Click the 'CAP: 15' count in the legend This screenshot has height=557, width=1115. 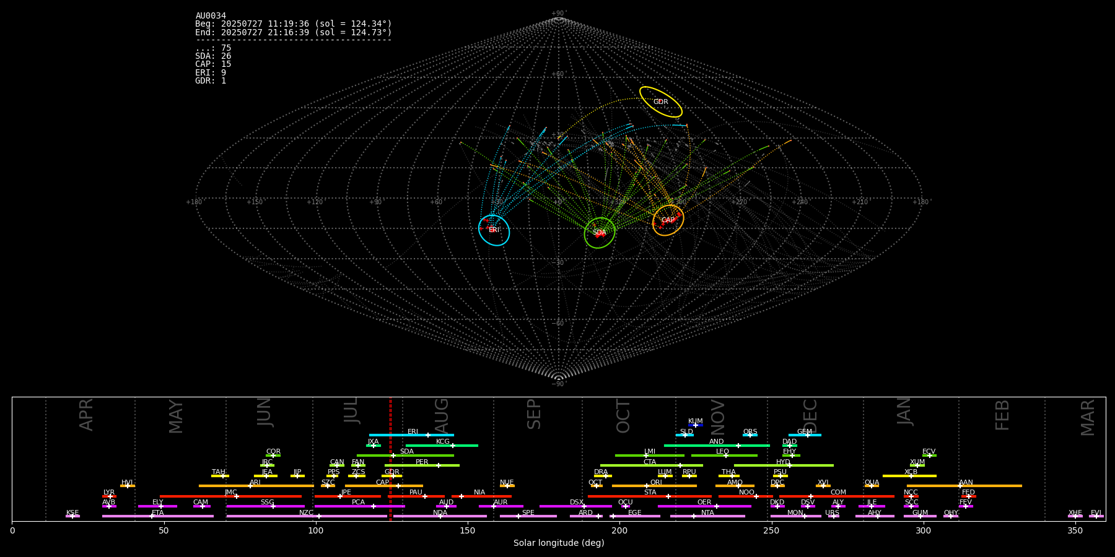click(213, 64)
